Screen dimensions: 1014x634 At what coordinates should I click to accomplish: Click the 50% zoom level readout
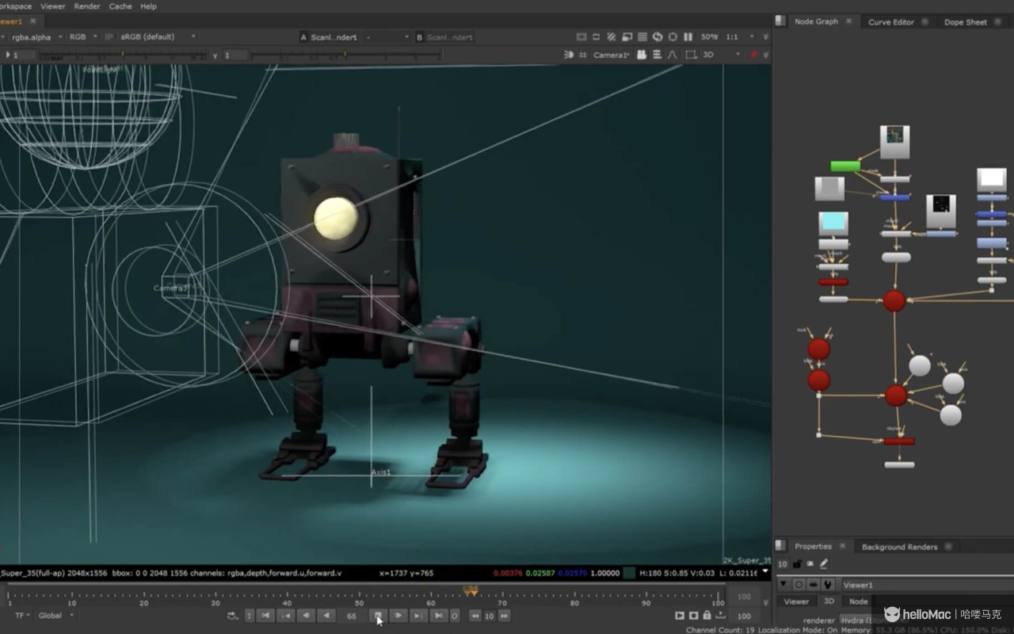[x=709, y=36]
